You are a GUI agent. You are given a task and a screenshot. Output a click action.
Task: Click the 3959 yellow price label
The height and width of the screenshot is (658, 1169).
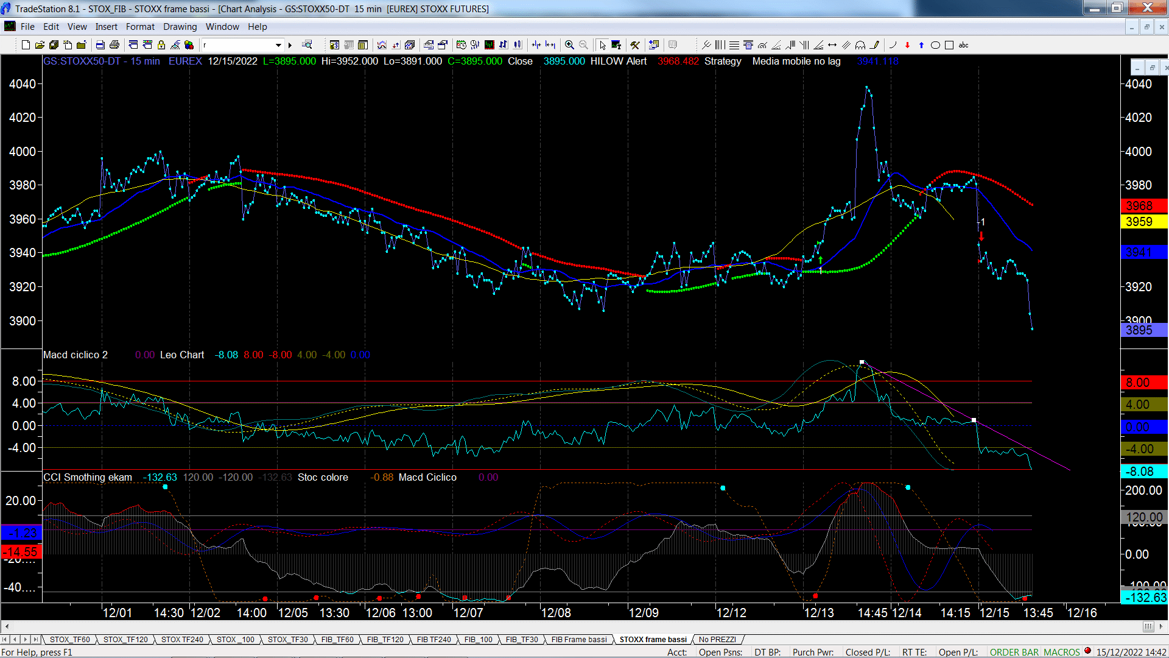(x=1144, y=222)
